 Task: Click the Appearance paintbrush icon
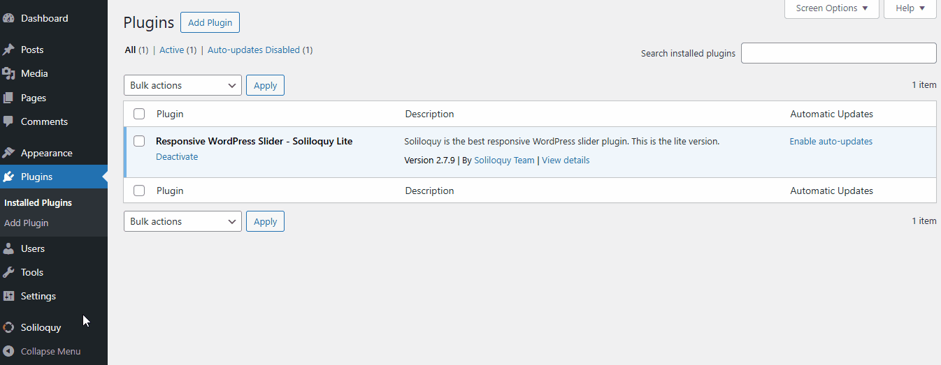point(8,153)
